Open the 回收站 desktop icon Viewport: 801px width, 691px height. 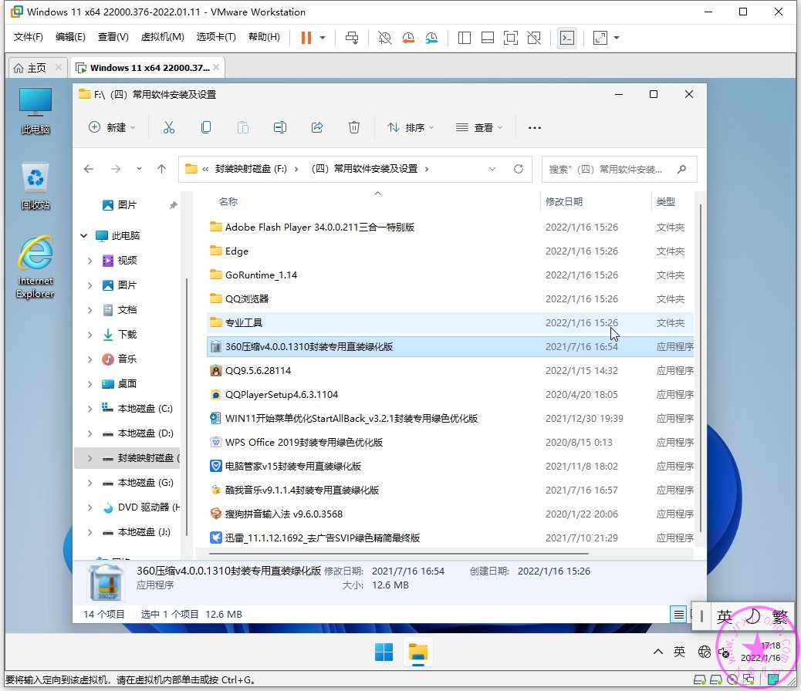(35, 186)
